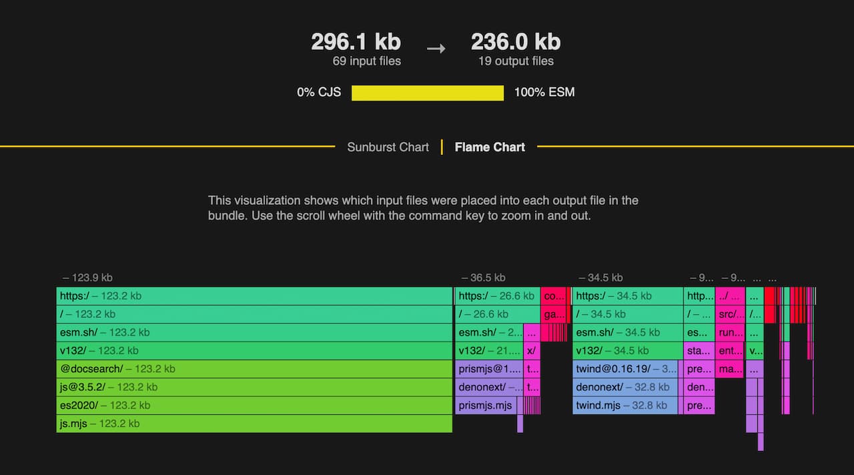Click the 236.0 kb output size heading
The width and height of the screenshot is (854, 475).
point(516,41)
